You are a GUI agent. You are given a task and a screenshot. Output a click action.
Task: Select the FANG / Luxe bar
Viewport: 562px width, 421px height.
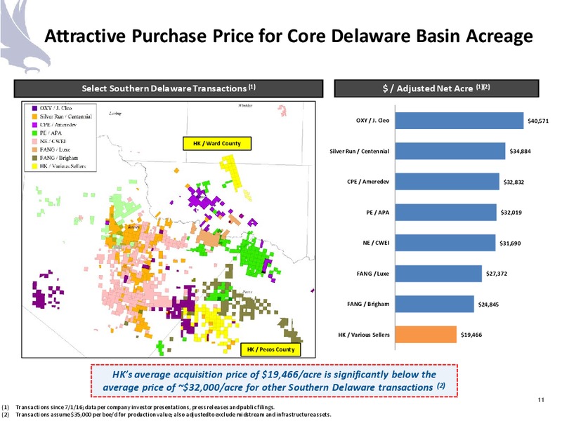(x=438, y=274)
